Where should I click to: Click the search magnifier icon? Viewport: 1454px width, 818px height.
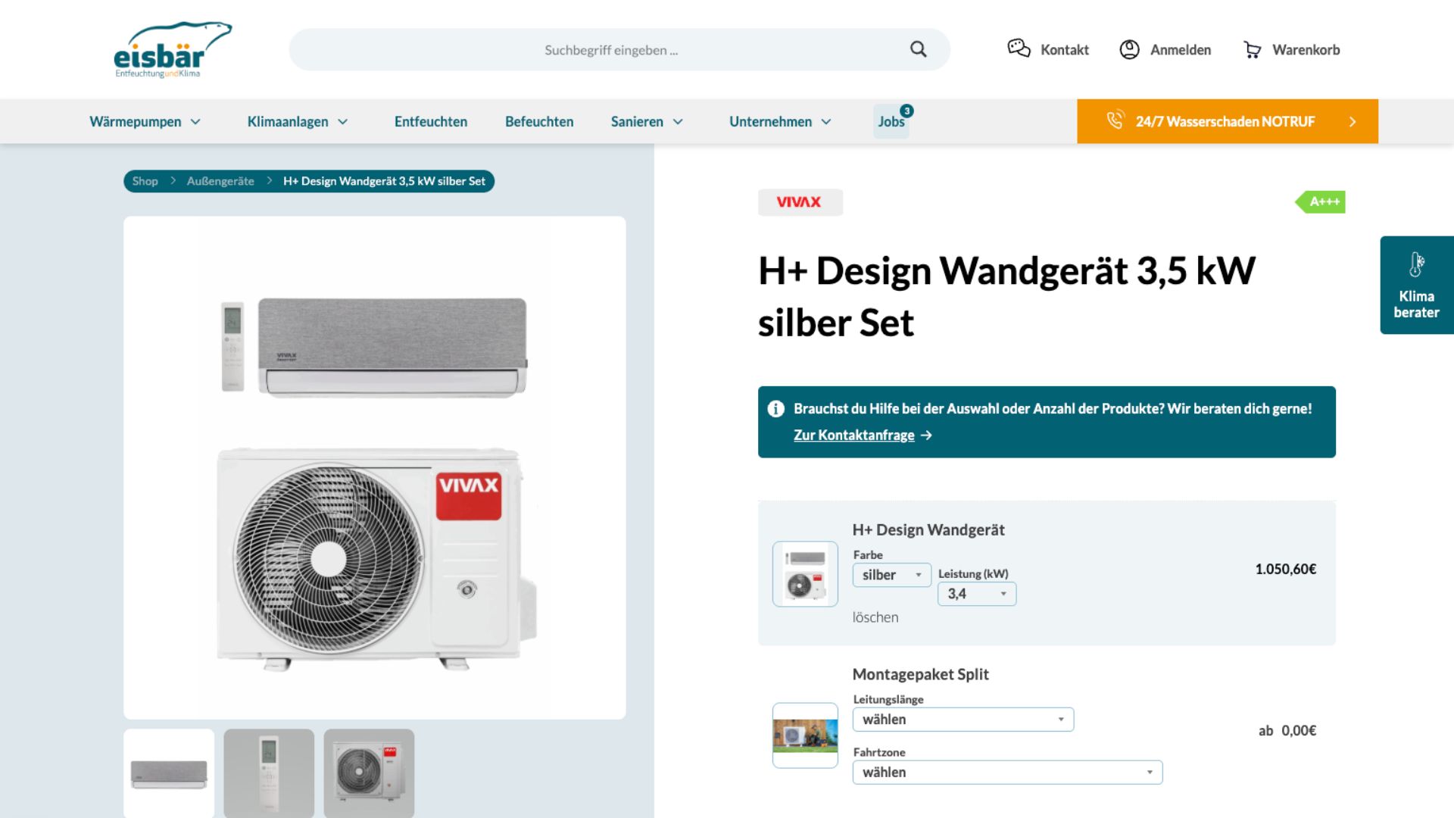click(x=918, y=49)
